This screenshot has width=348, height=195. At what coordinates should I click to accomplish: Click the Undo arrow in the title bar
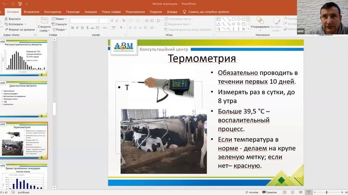coord(4,4)
